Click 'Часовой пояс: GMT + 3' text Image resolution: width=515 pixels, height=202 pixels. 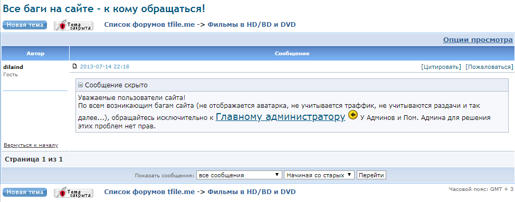[x=481, y=189]
